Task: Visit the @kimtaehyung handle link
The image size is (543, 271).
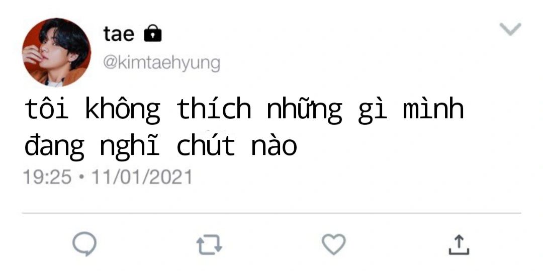Action: click(x=161, y=63)
